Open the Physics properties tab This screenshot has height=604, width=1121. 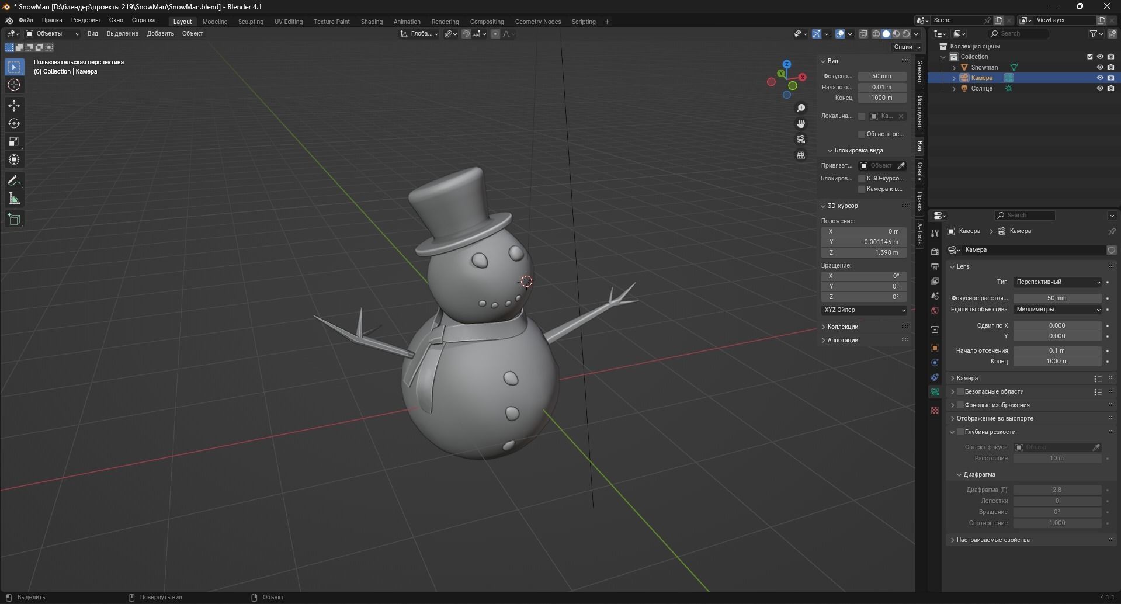click(935, 362)
